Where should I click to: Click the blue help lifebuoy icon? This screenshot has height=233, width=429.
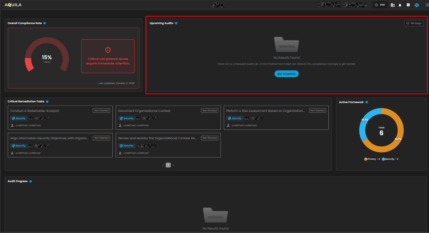pyautogui.click(x=417, y=5)
